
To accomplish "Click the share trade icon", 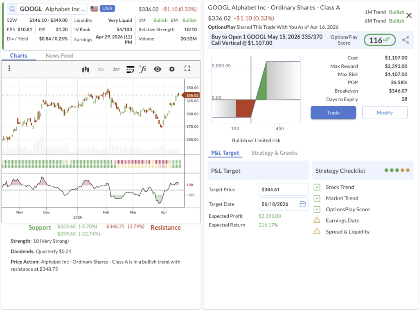I will point(405,40).
